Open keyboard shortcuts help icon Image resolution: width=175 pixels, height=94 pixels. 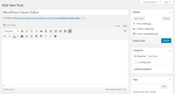tap(55, 36)
